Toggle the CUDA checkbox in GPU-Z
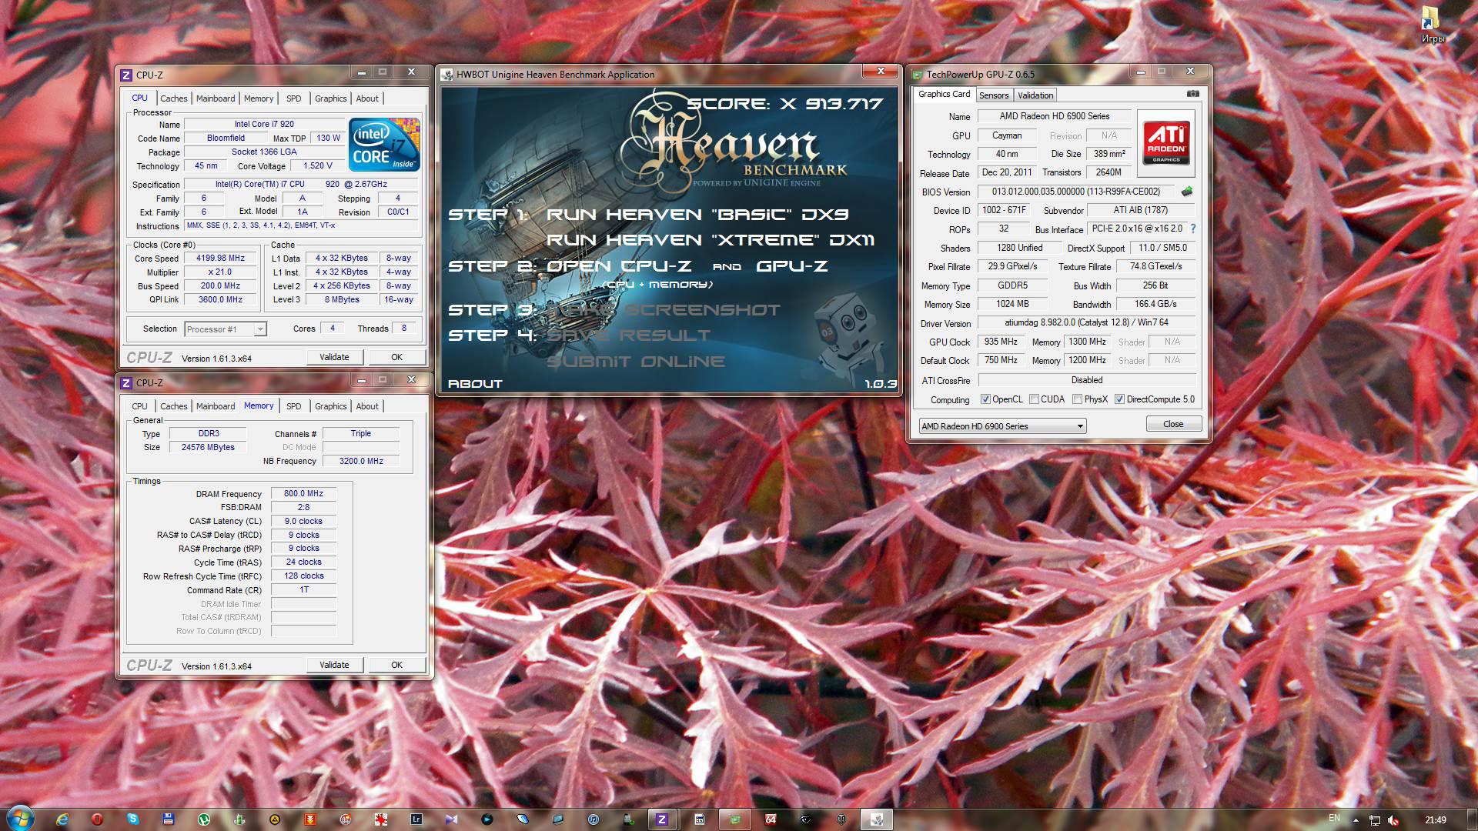This screenshot has height=831, width=1478. click(x=1035, y=399)
